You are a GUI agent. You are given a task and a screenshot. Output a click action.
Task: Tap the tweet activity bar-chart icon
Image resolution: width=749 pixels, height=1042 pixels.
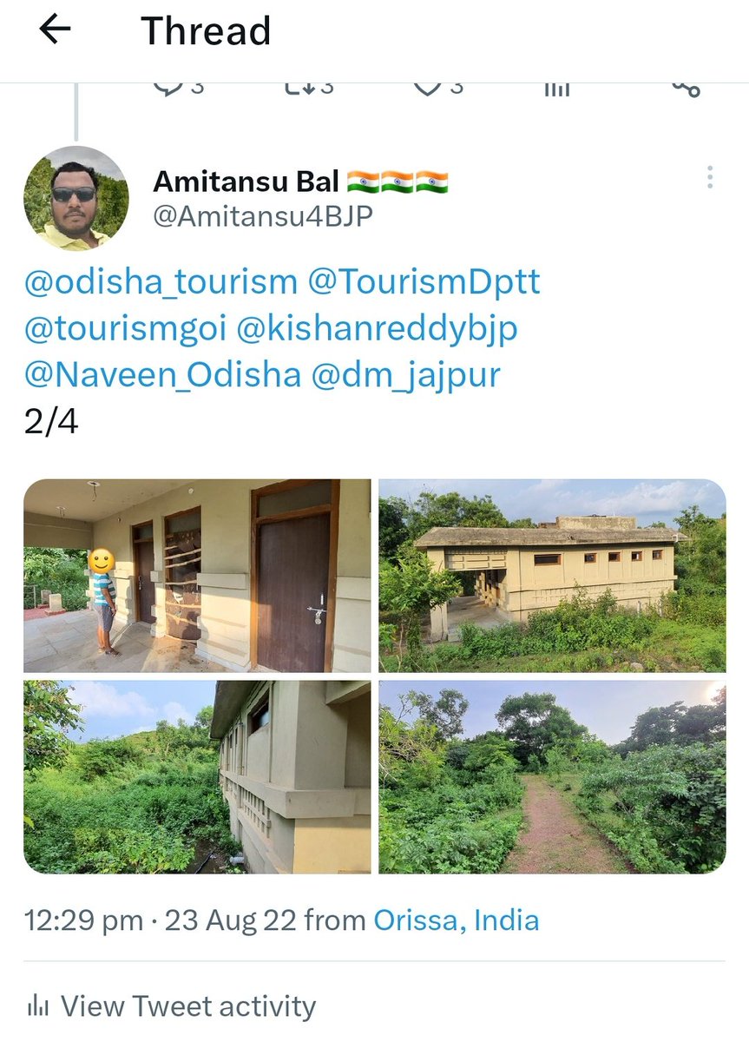click(x=38, y=1007)
